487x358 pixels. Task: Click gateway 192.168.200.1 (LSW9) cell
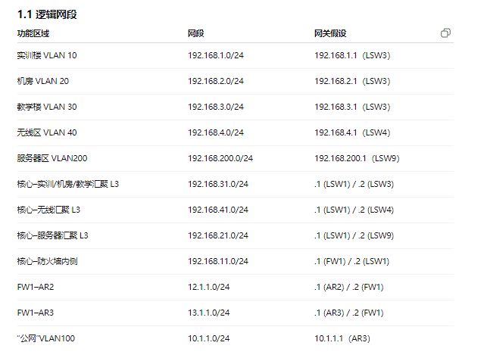pos(357,158)
